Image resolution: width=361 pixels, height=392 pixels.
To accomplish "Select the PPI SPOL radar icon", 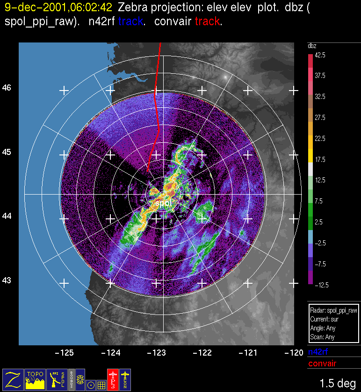I will [x=57, y=379].
